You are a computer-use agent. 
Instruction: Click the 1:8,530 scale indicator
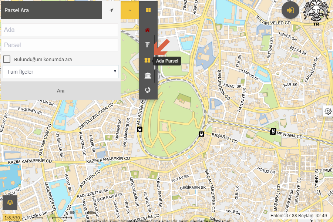12,218
